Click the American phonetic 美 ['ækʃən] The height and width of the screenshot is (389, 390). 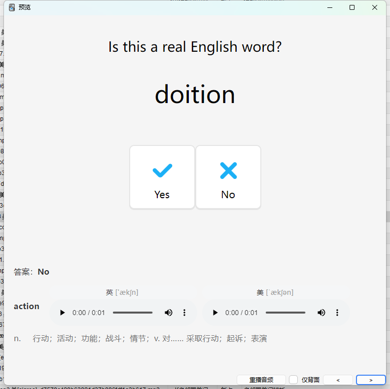(275, 292)
